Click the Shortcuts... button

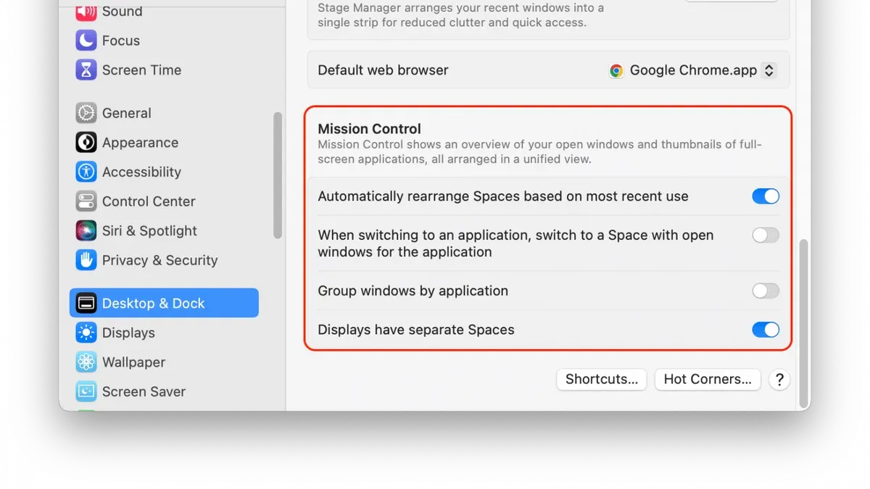(x=601, y=379)
